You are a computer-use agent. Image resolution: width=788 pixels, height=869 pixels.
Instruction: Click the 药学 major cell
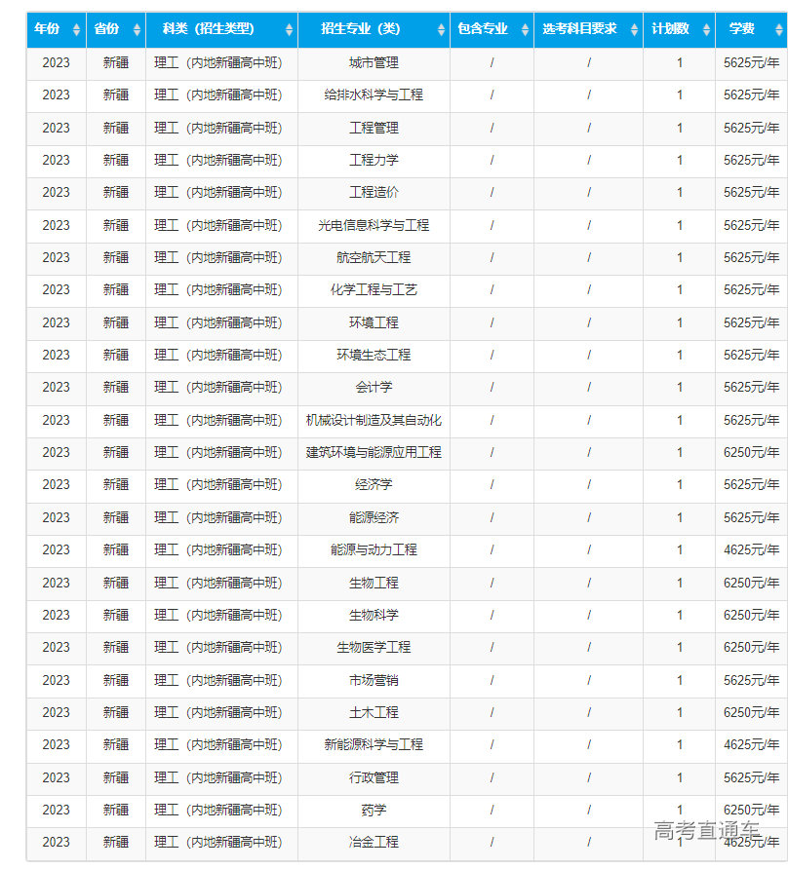[374, 810]
